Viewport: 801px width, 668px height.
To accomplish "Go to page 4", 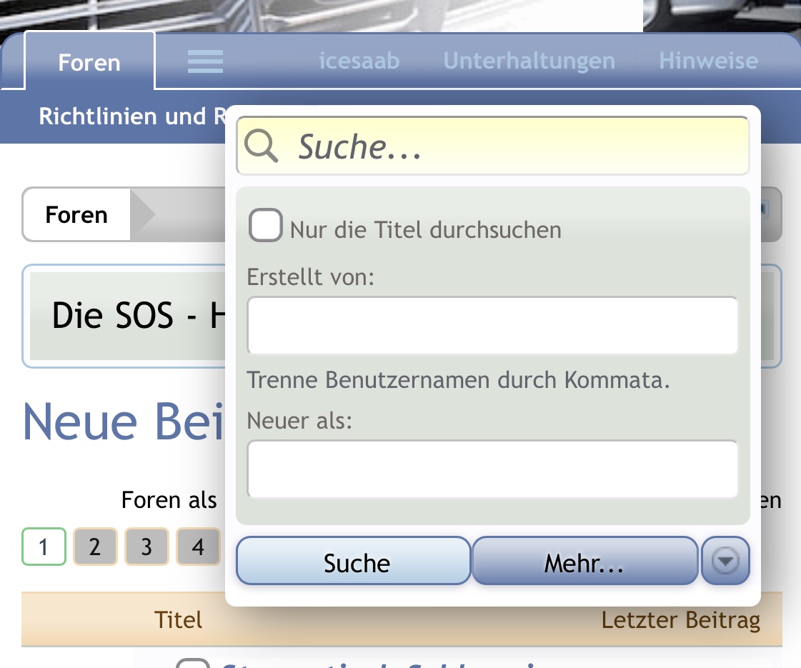I will (198, 547).
